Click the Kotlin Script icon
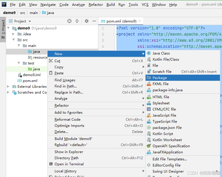 click(149, 134)
